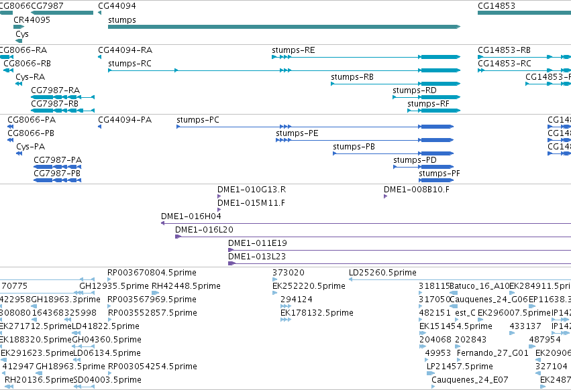This screenshot has height=390, width=571.
Task: Select protein stumps-PF
Action: coord(436,180)
